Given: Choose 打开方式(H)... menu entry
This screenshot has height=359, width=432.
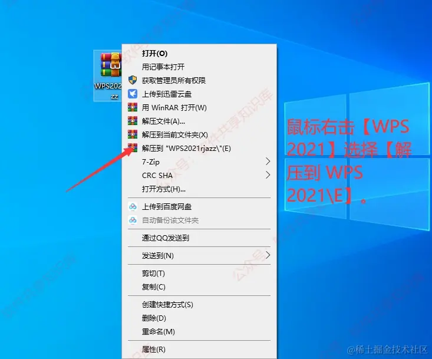Looking at the screenshot, I should [199, 189].
